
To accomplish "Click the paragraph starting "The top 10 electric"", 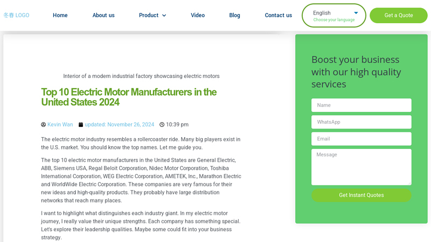I will tap(141, 180).
